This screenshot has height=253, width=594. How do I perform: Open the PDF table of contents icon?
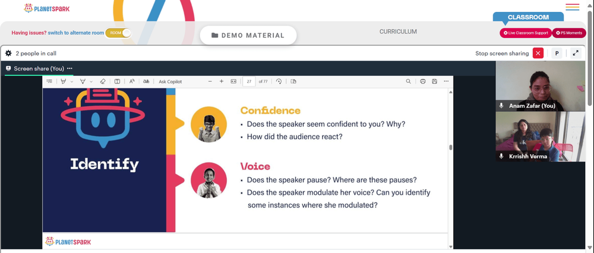(49, 81)
